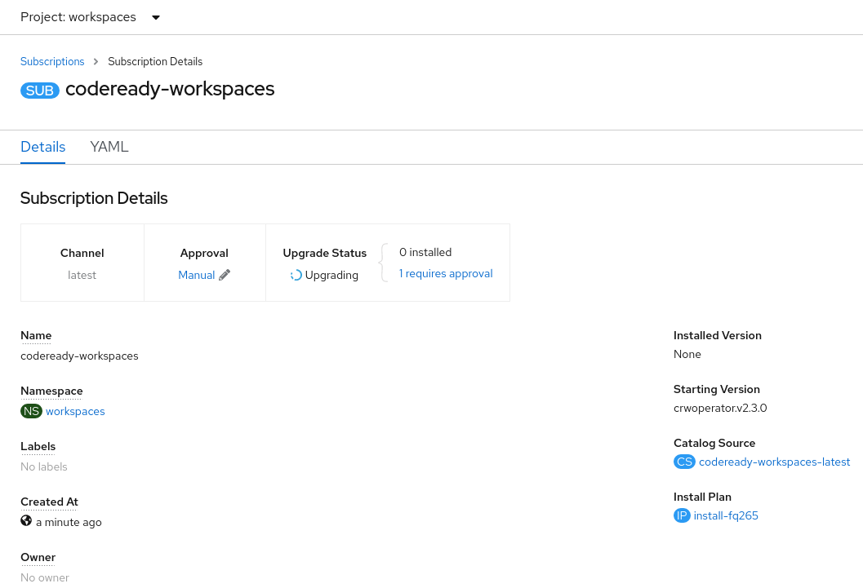Click the '0 installed' status text
The image size is (863, 588).
425,252
